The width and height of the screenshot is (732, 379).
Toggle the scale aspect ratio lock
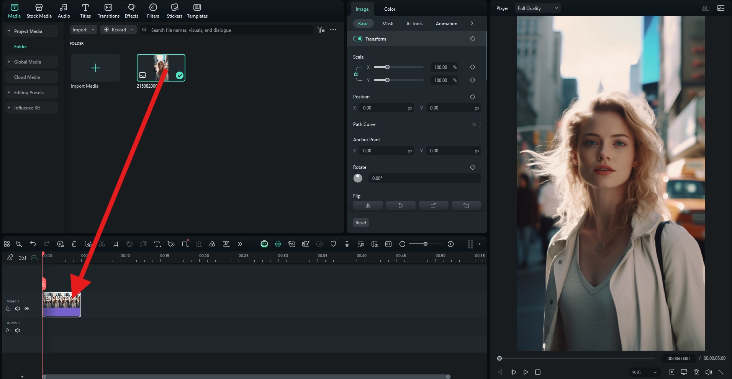click(356, 74)
